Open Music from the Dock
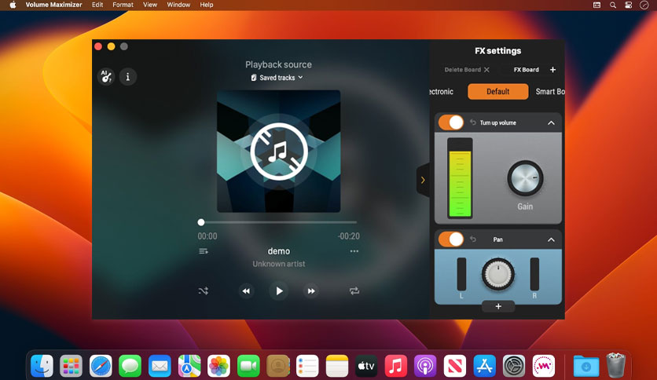The image size is (657, 380). pos(396,366)
